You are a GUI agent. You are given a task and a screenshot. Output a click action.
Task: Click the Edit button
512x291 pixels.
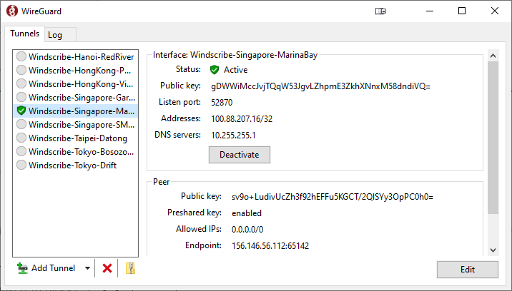click(x=468, y=270)
